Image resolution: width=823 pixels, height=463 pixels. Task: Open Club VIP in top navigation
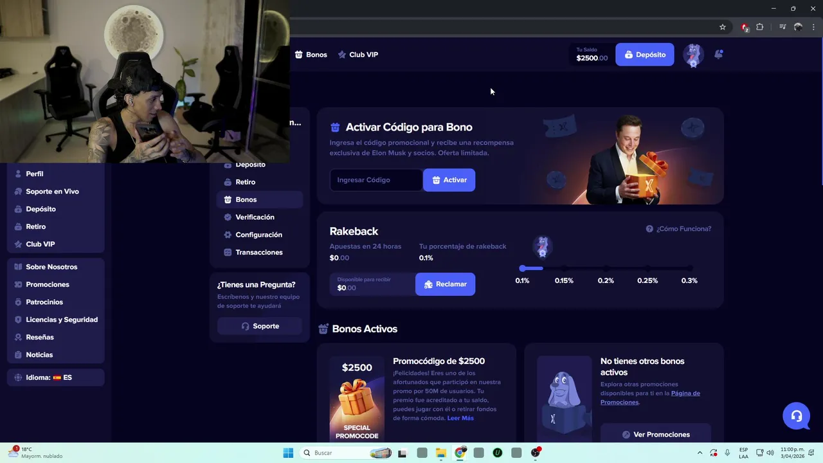pos(358,55)
